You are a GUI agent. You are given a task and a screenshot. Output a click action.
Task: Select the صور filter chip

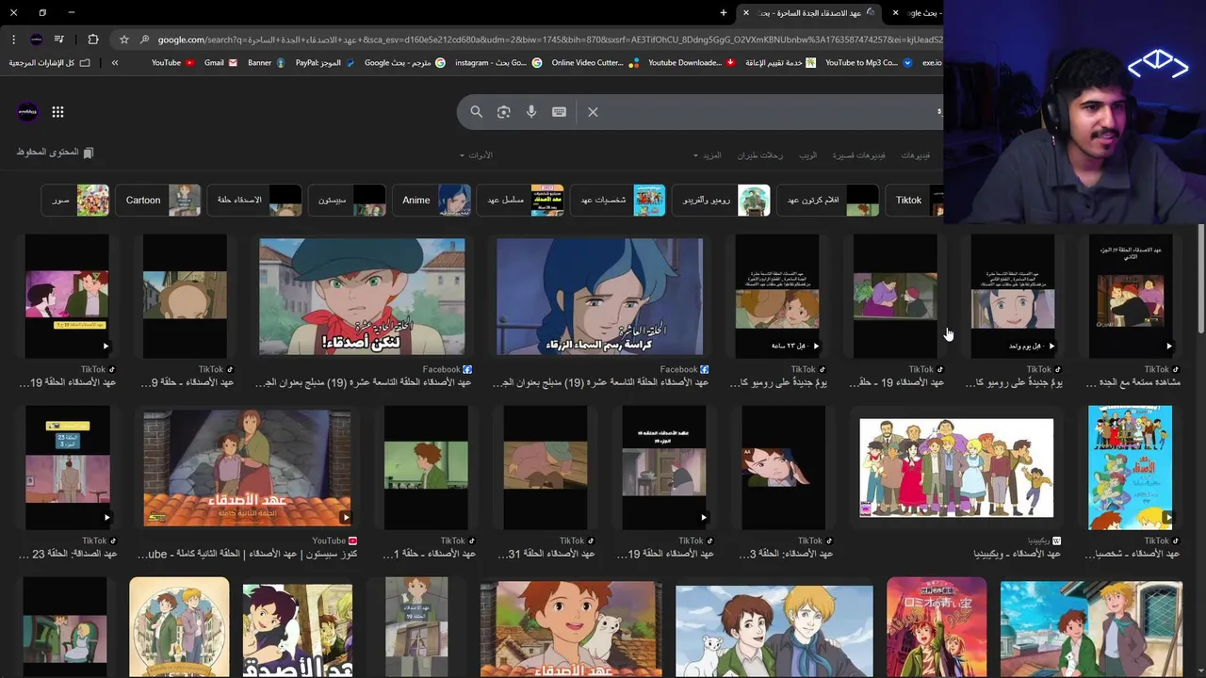tap(75, 201)
